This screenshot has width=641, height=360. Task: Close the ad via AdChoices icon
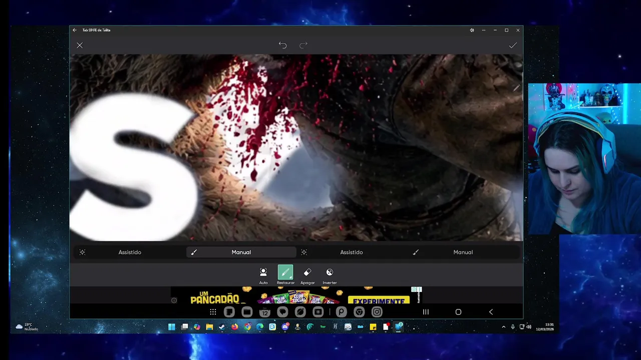tap(417, 289)
